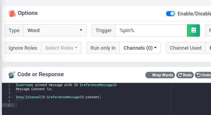Click the $msg function on line 4

(20, 97)
